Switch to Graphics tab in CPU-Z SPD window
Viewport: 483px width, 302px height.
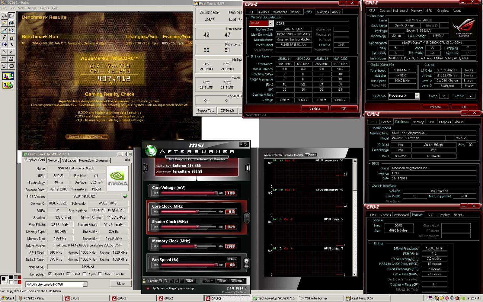(323, 12)
